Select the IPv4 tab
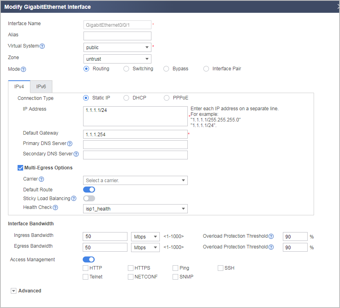This screenshot has height=308, width=340. (19, 87)
